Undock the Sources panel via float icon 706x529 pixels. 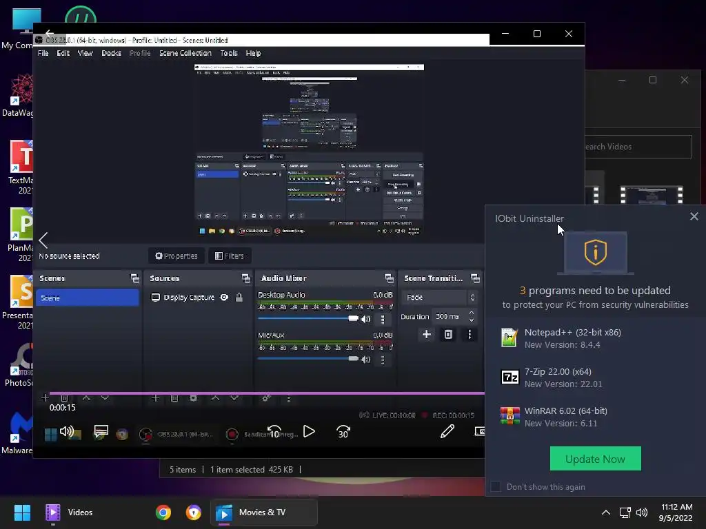point(246,278)
